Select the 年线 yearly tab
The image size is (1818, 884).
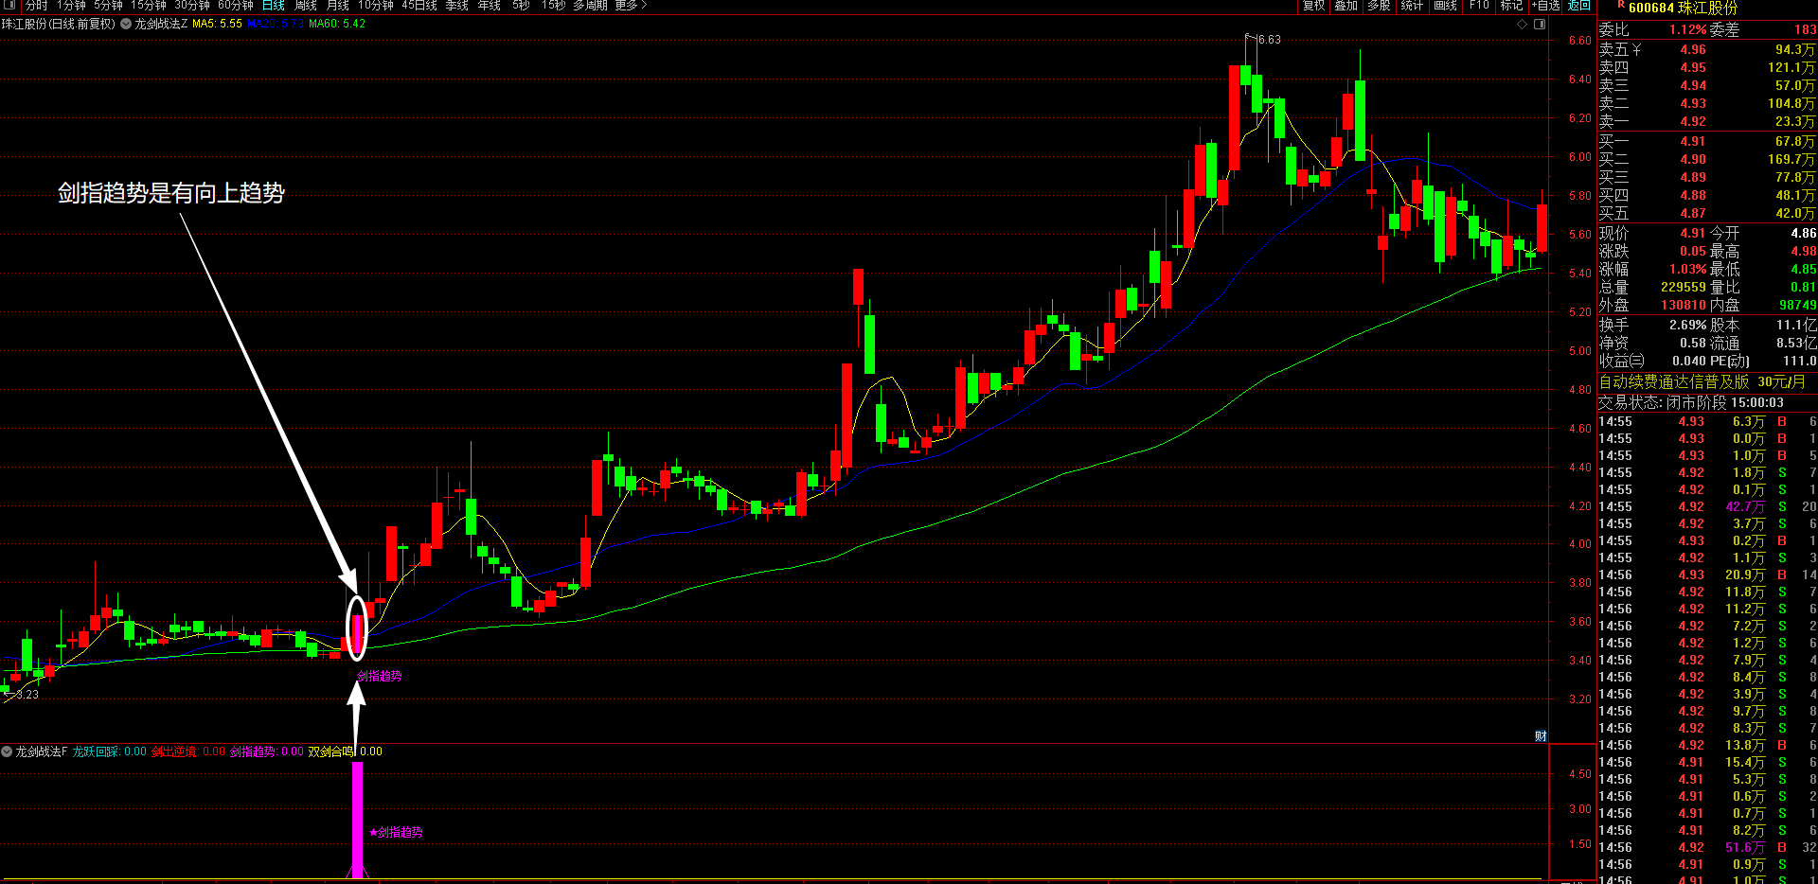point(490,6)
